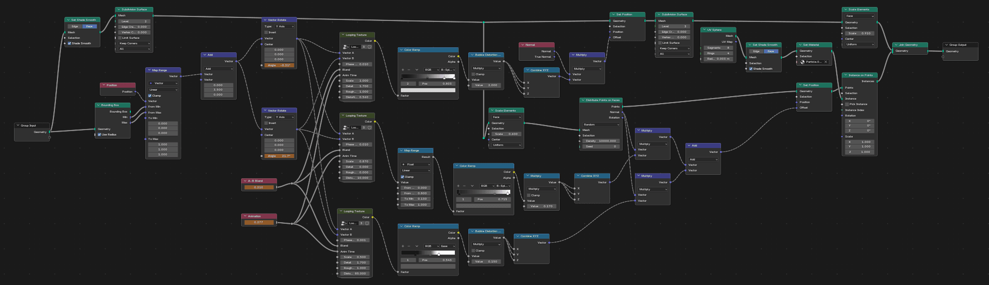Image resolution: width=989 pixels, height=285 pixels.
Task: Open Random distribution dropdown in Distribute Points on Faces
Action: (x=601, y=125)
